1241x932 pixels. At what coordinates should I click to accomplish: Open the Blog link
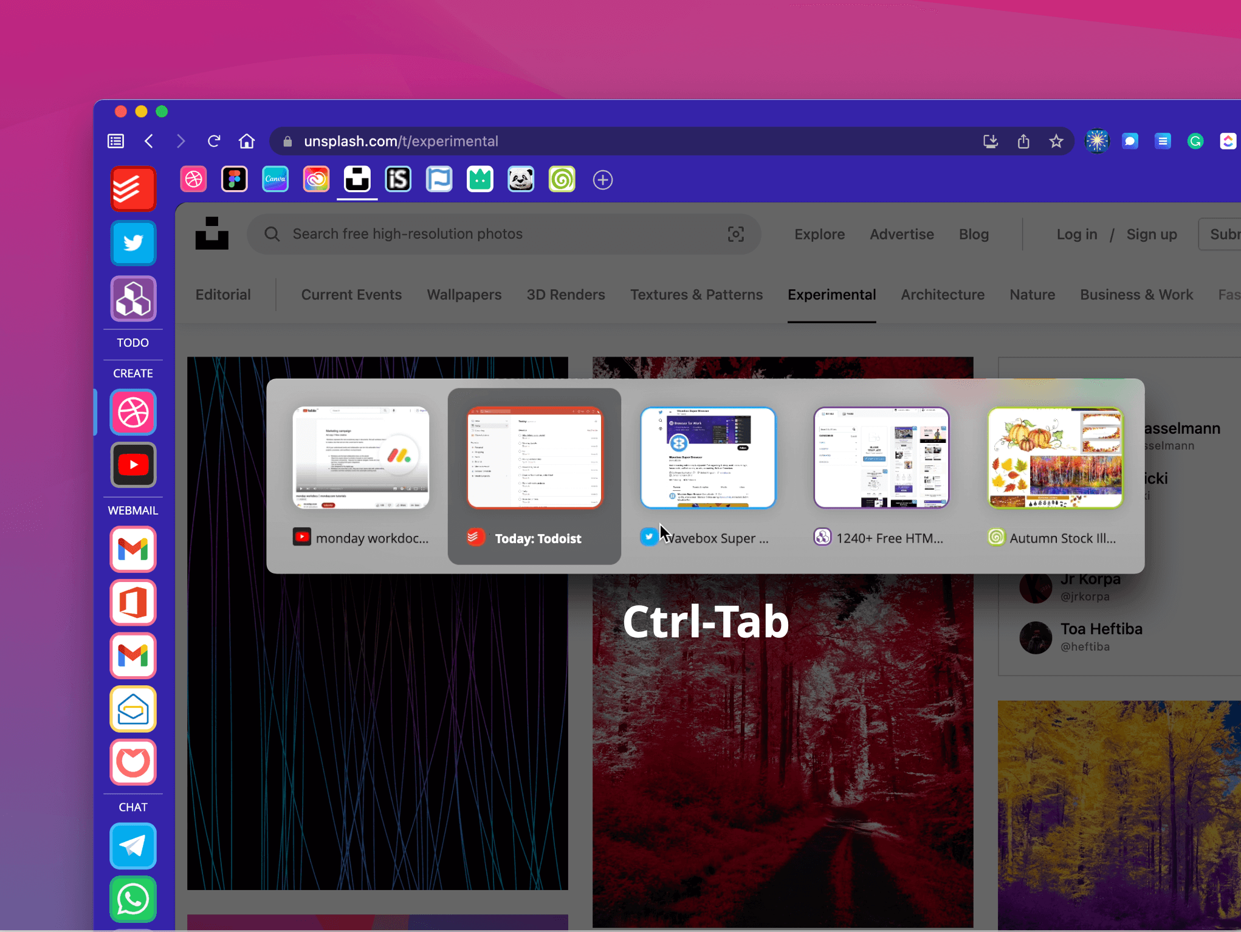coord(974,234)
